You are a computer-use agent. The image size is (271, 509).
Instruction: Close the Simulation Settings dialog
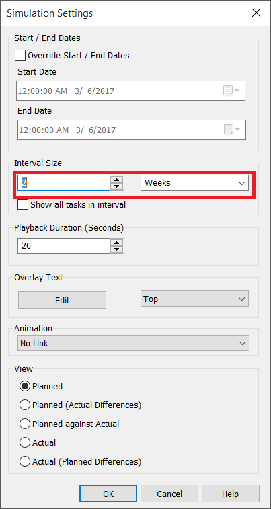pyautogui.click(x=256, y=13)
